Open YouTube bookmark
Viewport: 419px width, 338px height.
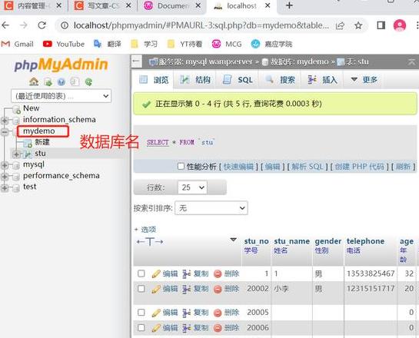(64, 44)
